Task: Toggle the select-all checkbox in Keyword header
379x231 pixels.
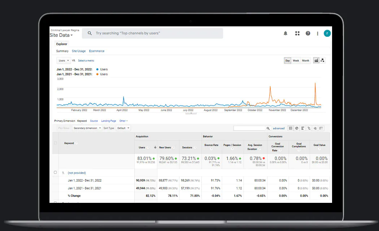Action: (x=55, y=143)
